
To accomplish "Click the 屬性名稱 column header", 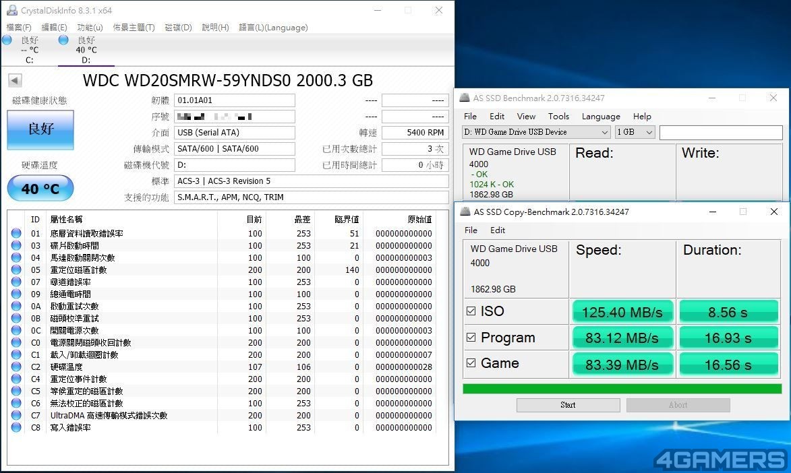I will click(x=66, y=220).
